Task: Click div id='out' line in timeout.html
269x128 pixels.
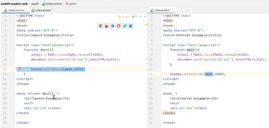Action: pyautogui.click(x=42, y=108)
